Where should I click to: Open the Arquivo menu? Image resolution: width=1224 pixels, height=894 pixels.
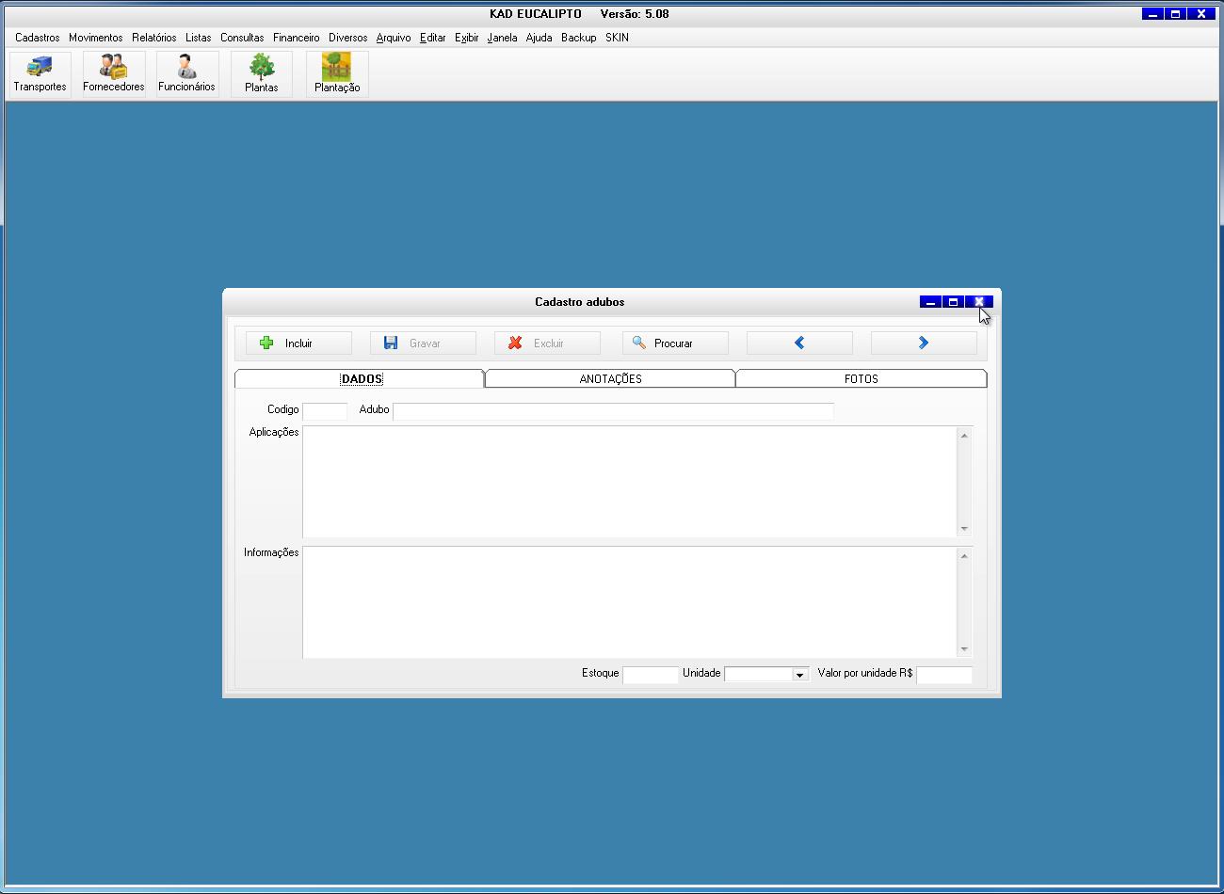[393, 38]
